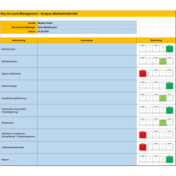Choose the neutral radio for öffentliche Investitionen
Screen dimensions: 176x176
(x=156, y=134)
